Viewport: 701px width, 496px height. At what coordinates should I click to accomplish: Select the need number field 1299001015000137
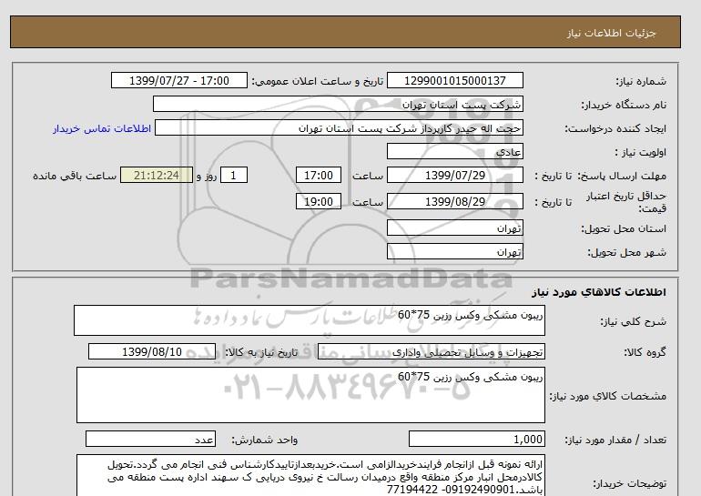coord(454,81)
